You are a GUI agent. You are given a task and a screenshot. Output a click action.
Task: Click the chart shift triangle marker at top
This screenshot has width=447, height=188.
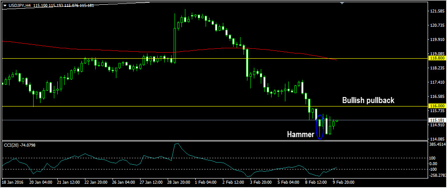coord(342,3)
